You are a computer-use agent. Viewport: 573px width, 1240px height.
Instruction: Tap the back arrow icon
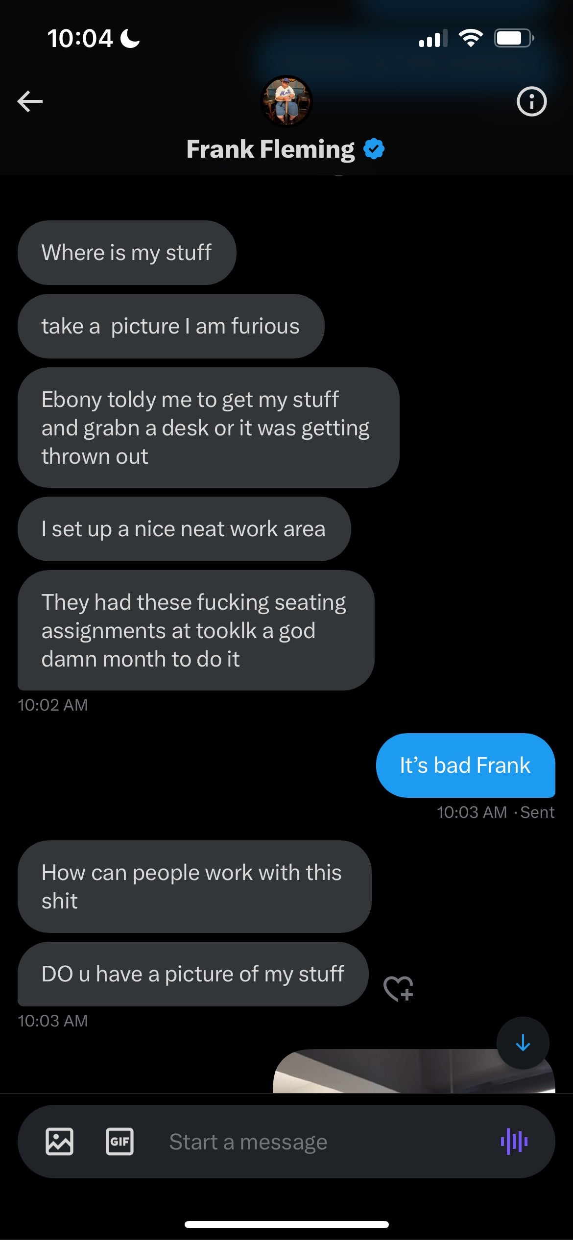tap(30, 101)
